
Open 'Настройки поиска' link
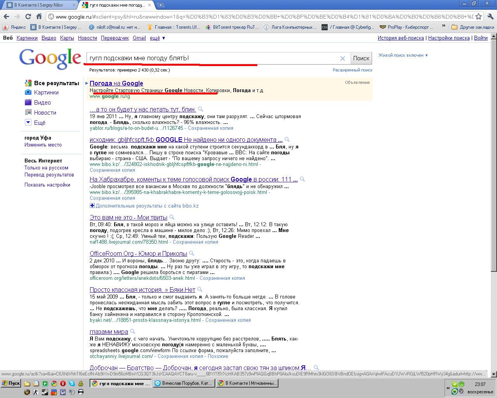point(449,38)
